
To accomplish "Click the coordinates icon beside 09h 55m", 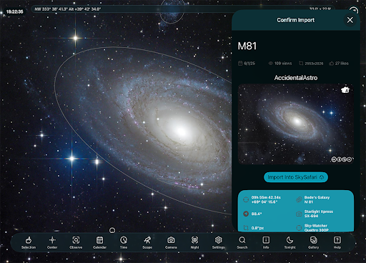I will tap(246, 199).
